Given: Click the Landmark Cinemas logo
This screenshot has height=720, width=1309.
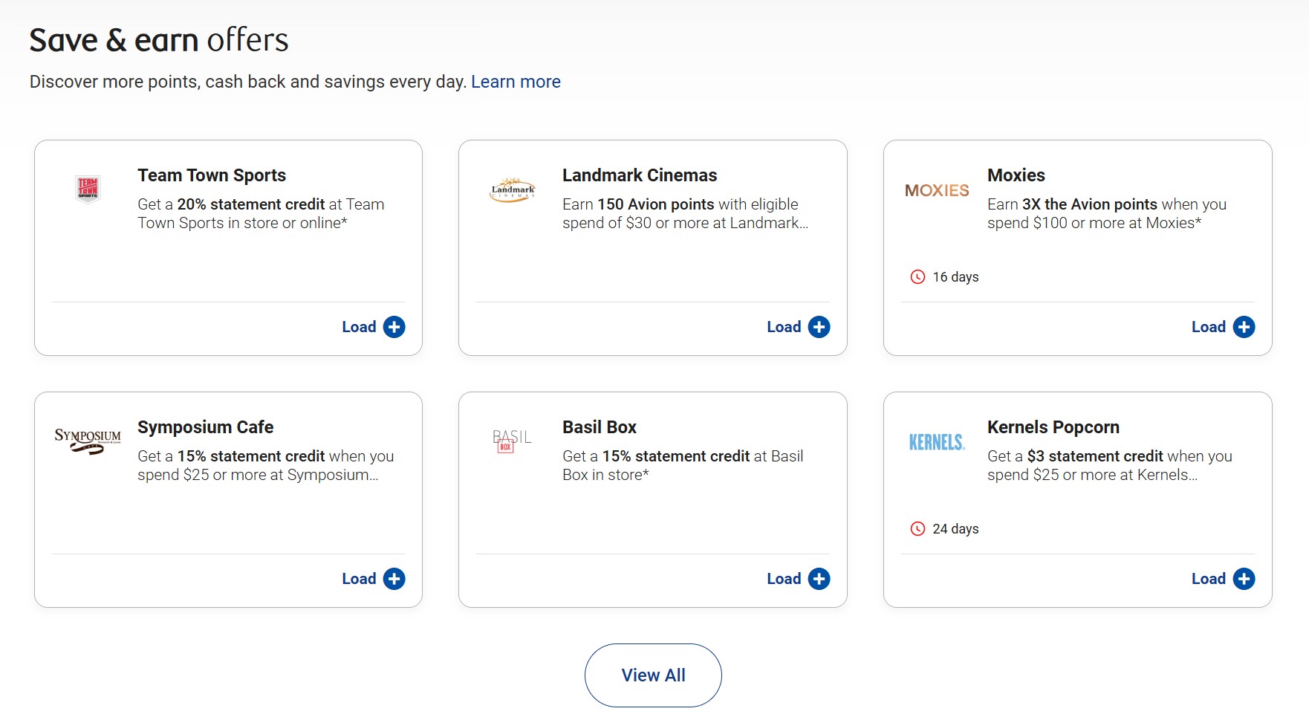Looking at the screenshot, I should [x=513, y=188].
